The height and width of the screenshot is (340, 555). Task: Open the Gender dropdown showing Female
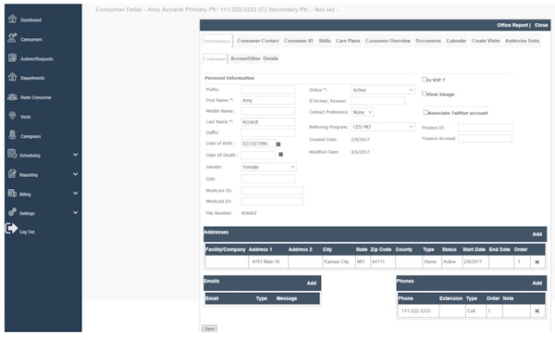(x=268, y=167)
